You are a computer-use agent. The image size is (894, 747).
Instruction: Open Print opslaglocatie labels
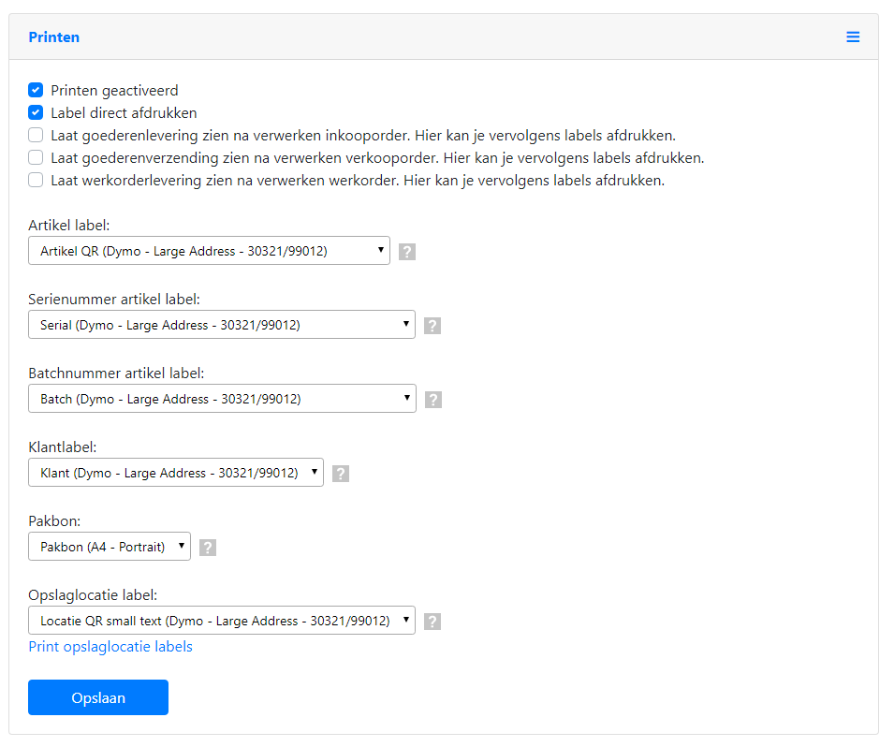click(110, 646)
